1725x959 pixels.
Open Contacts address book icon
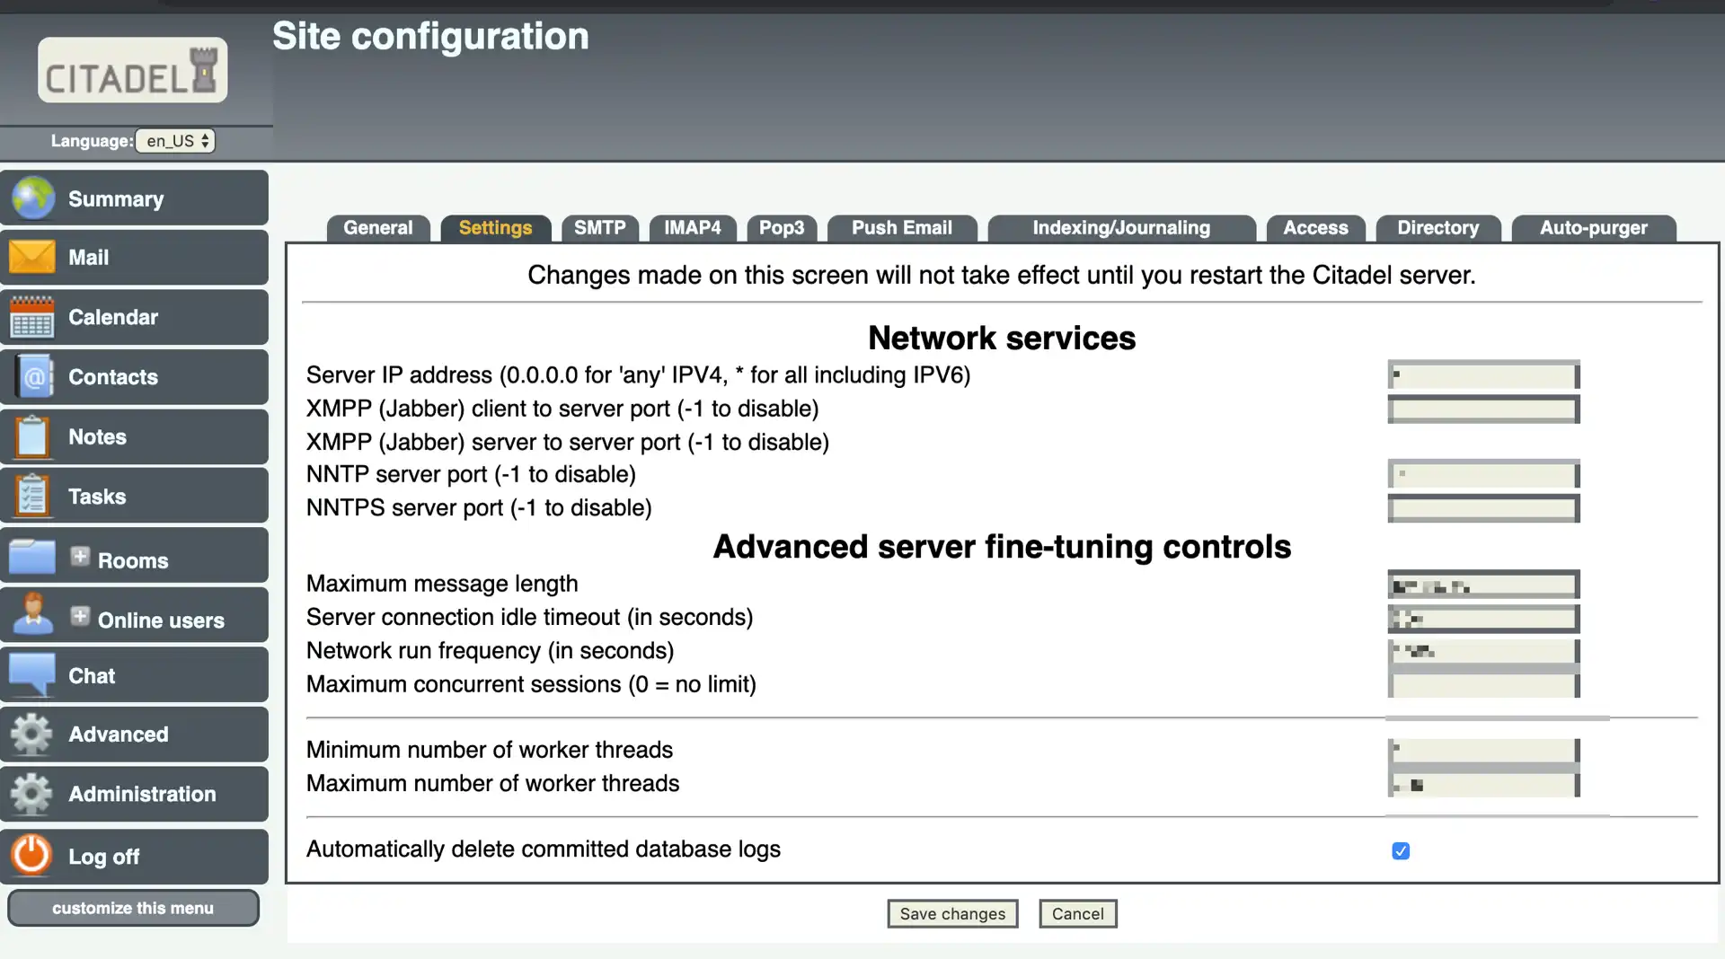click(x=33, y=377)
